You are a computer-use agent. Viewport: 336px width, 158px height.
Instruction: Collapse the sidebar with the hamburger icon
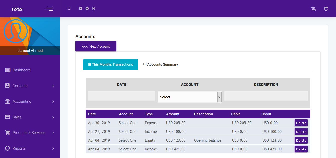49,9
